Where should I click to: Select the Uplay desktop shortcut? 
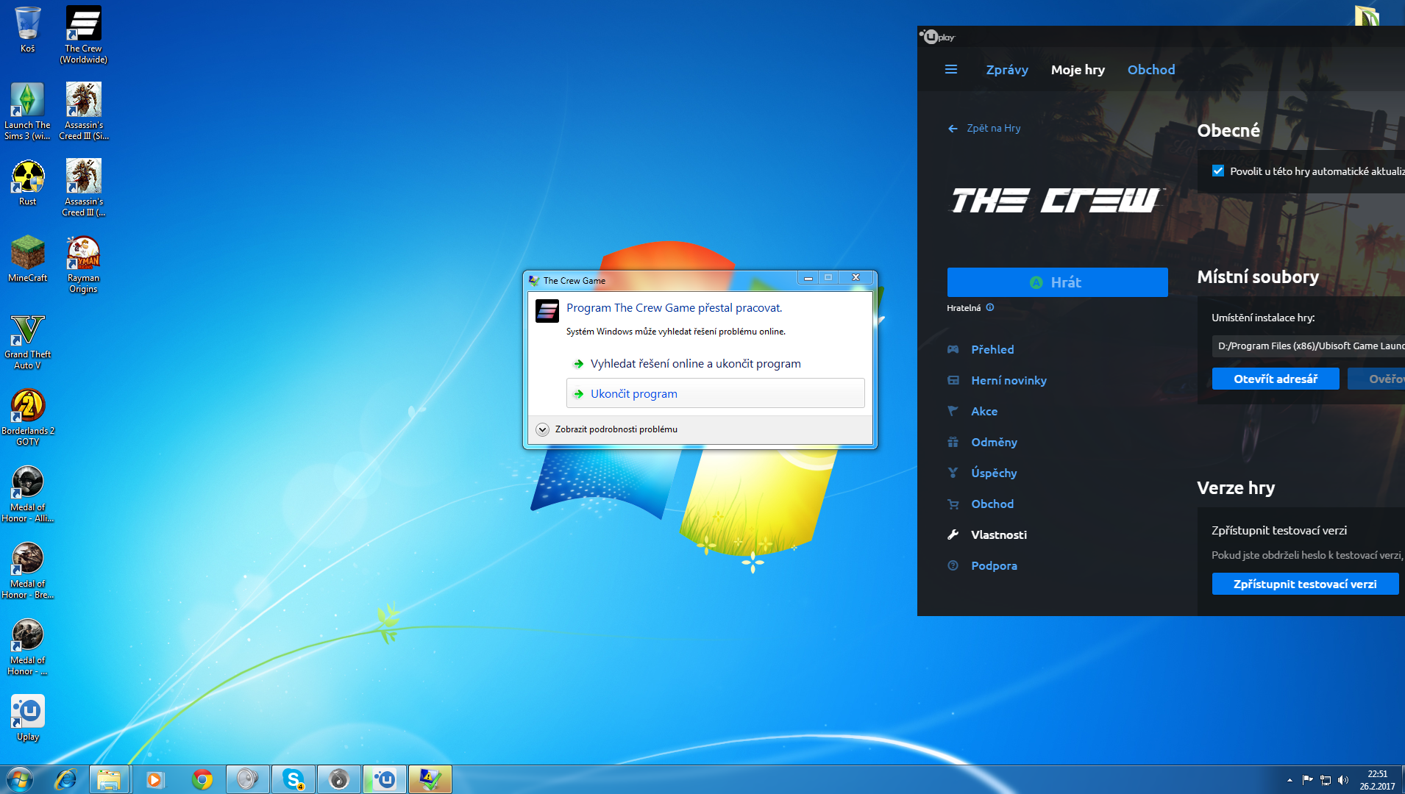click(x=27, y=718)
